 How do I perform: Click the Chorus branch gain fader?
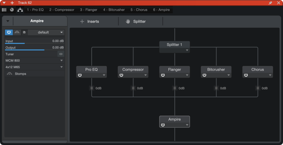click(x=258, y=88)
